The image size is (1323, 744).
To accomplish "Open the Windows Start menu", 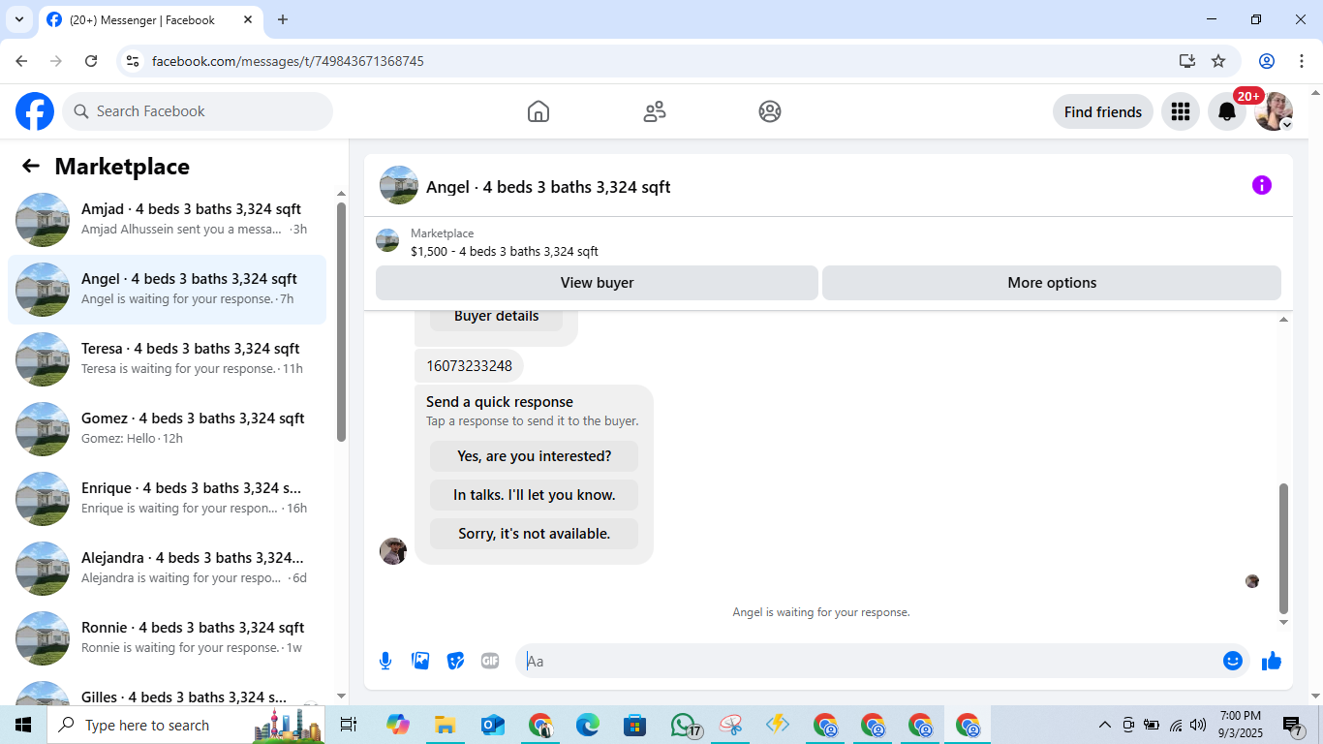I will click(x=23, y=725).
